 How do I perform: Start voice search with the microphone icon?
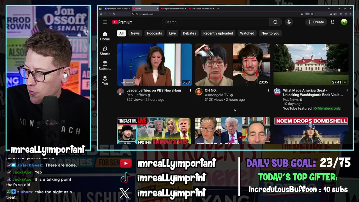click(289, 22)
